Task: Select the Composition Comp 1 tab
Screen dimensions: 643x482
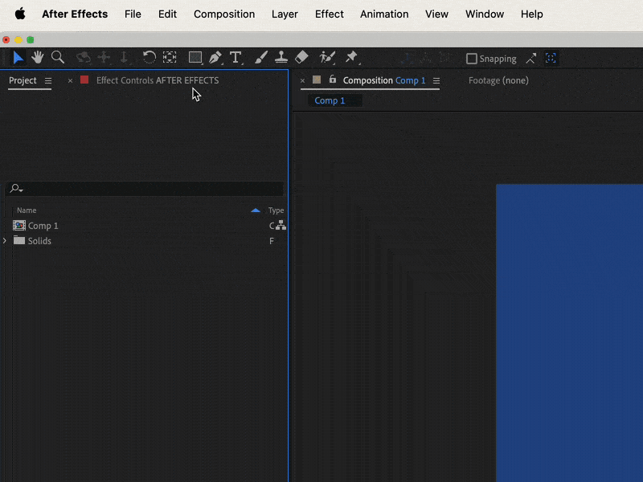Action: (x=384, y=80)
